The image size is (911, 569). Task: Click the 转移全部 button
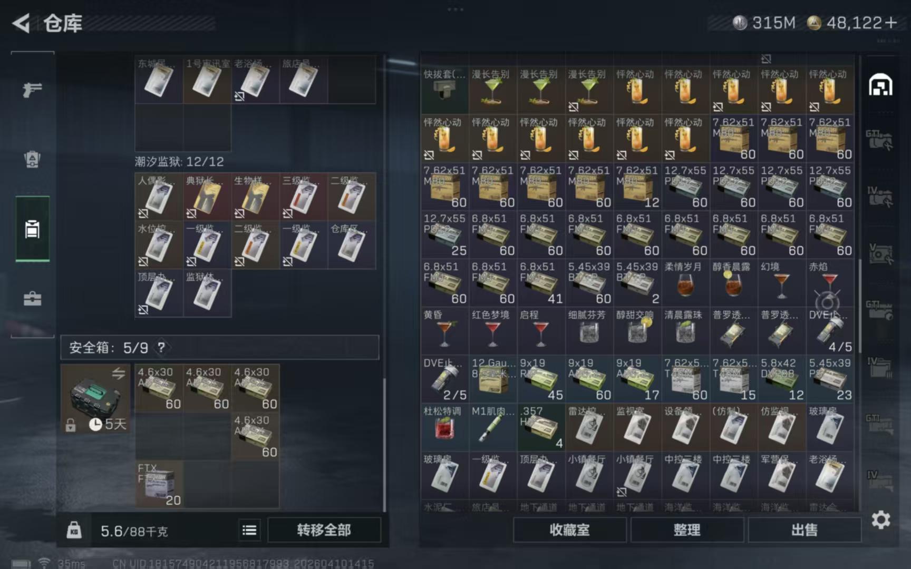point(324,530)
